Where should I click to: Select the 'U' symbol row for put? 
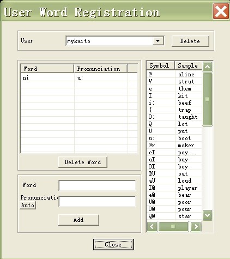pyautogui.click(x=174, y=131)
